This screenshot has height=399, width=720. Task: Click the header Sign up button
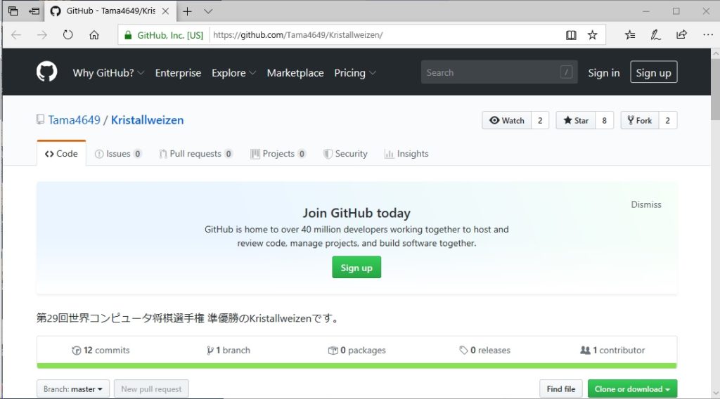[x=653, y=72]
